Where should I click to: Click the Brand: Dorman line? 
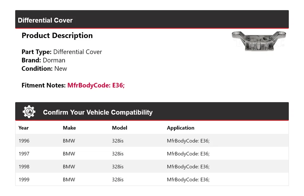coord(43,60)
